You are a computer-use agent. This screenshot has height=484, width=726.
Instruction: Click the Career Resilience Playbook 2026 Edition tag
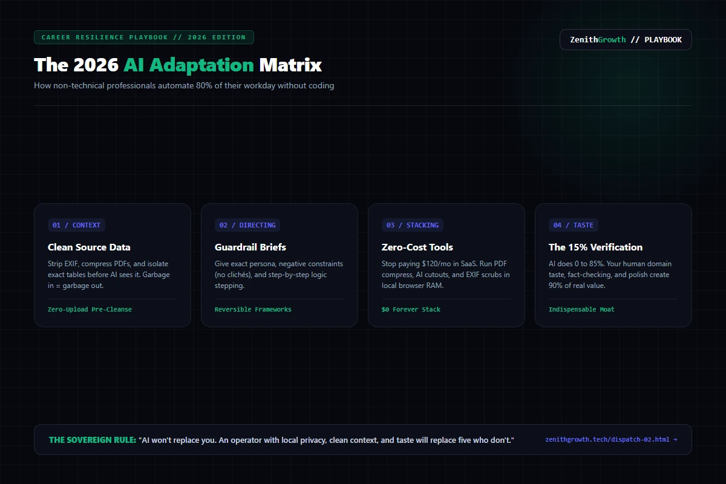coord(144,37)
